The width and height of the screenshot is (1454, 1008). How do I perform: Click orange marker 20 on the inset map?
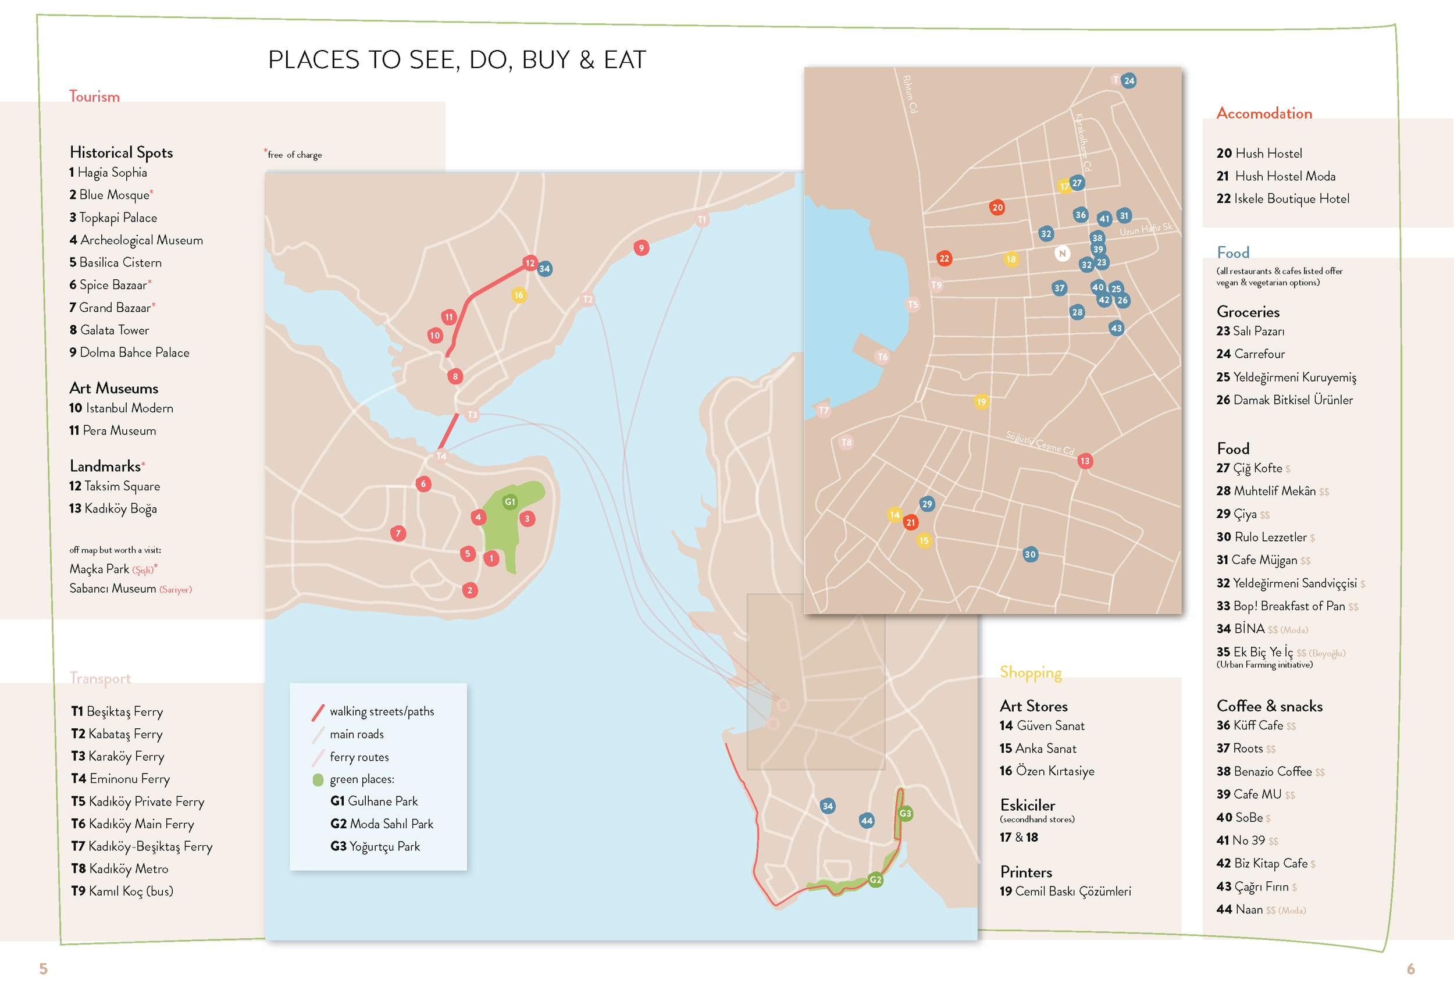997,208
